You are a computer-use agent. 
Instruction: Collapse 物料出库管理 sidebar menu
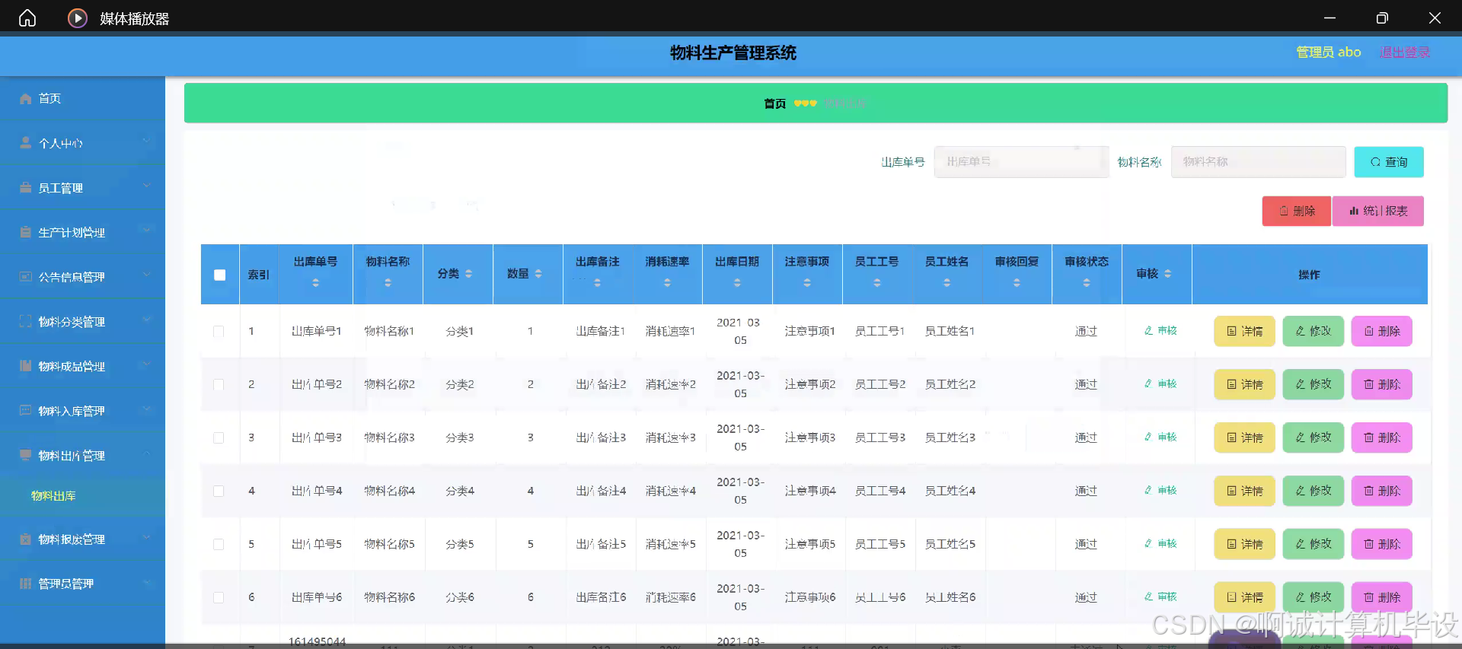[82, 456]
